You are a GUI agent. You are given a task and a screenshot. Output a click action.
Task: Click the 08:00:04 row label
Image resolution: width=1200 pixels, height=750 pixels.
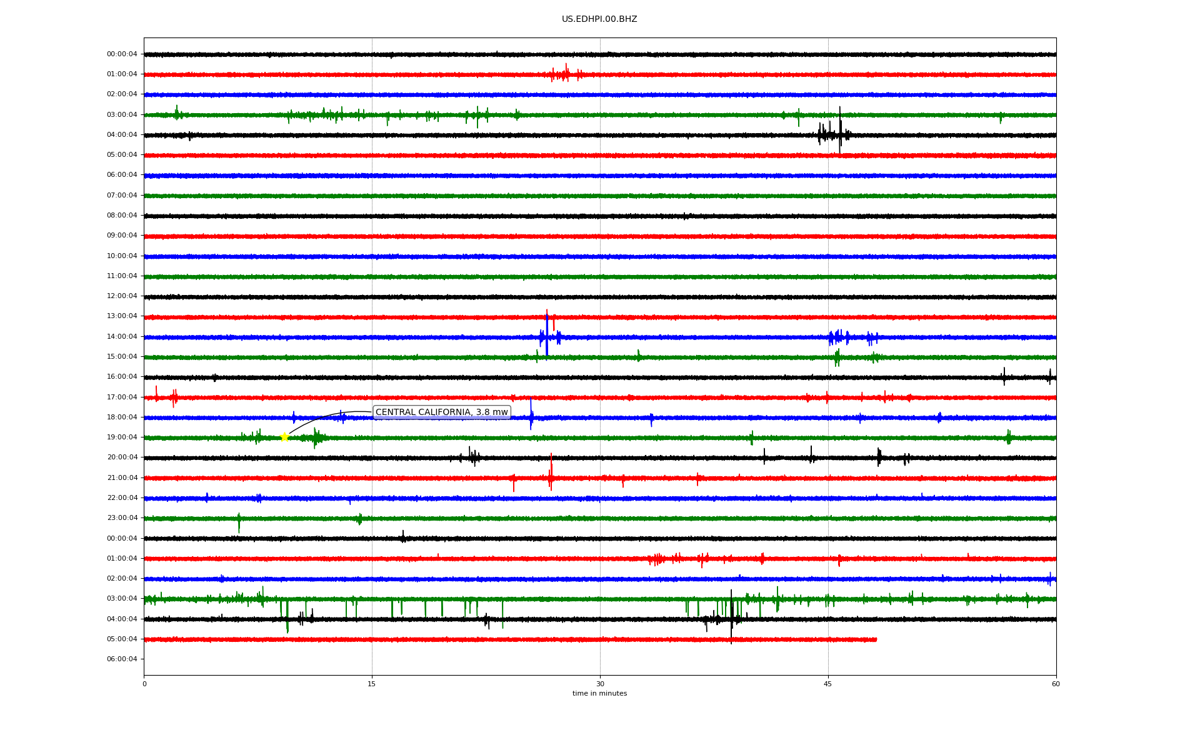[122, 216]
